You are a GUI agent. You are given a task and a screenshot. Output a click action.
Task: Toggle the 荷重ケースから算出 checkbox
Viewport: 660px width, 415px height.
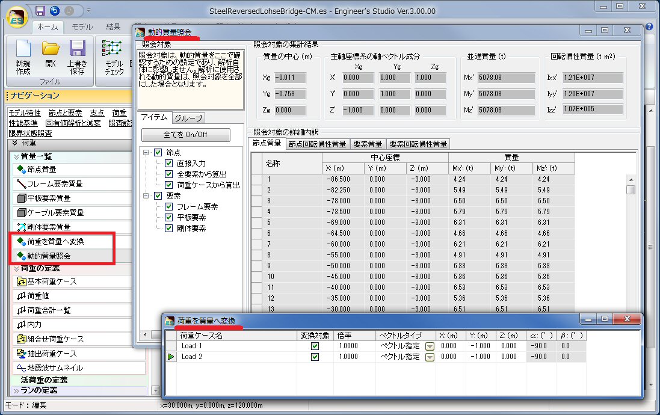[x=169, y=185]
